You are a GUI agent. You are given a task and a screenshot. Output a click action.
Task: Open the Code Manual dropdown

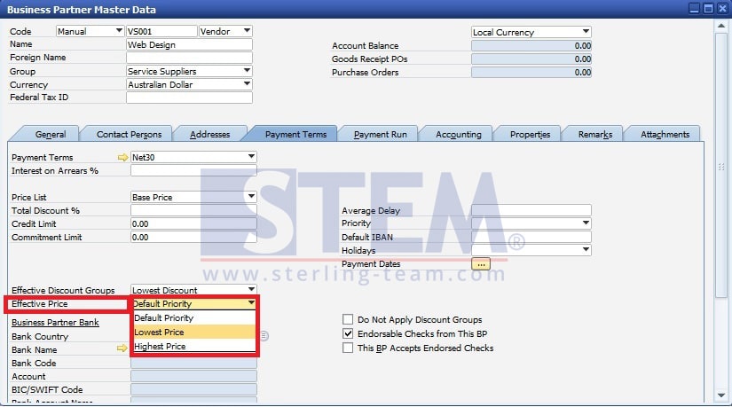[x=119, y=31]
